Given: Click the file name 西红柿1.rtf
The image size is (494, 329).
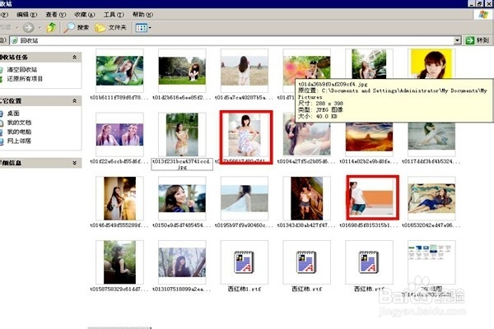Looking at the screenshot, I should coord(245,289).
